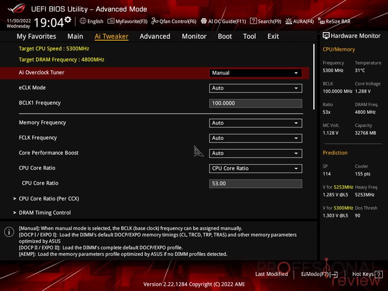Click the Hardware Monitor display icon

tap(326, 36)
